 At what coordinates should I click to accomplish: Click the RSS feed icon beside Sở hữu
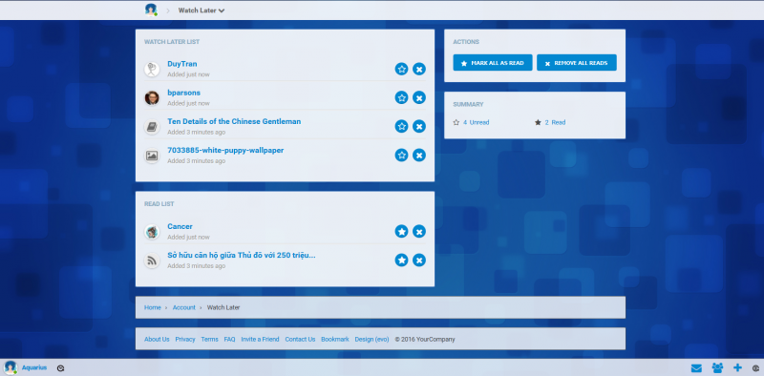coord(152,261)
